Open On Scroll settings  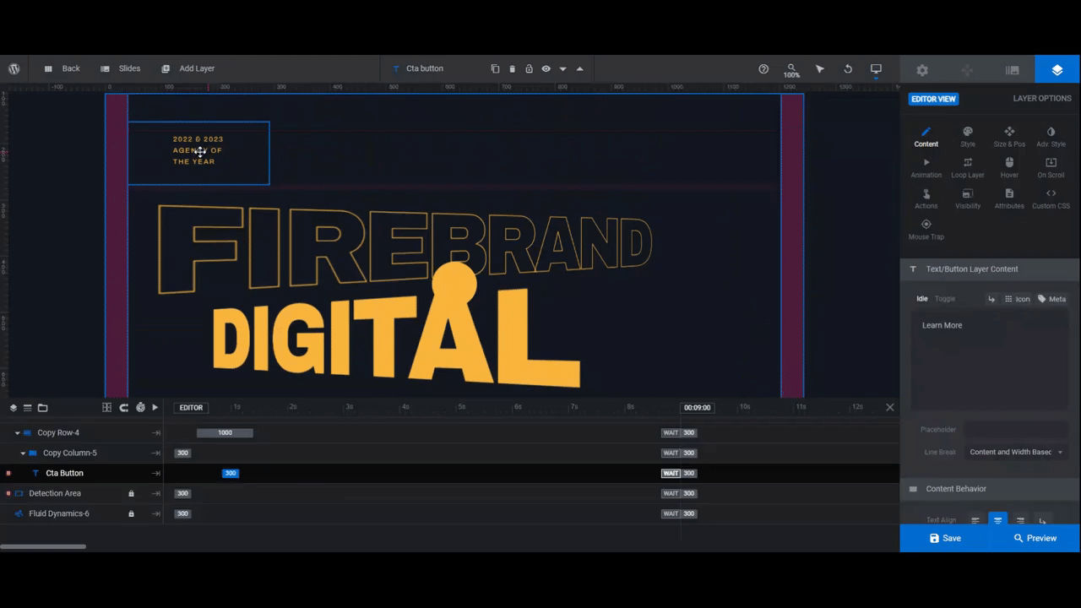point(1051,168)
